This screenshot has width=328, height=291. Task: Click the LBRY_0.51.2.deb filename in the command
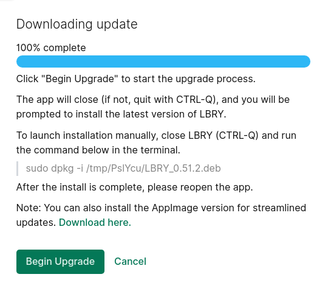tap(183, 169)
